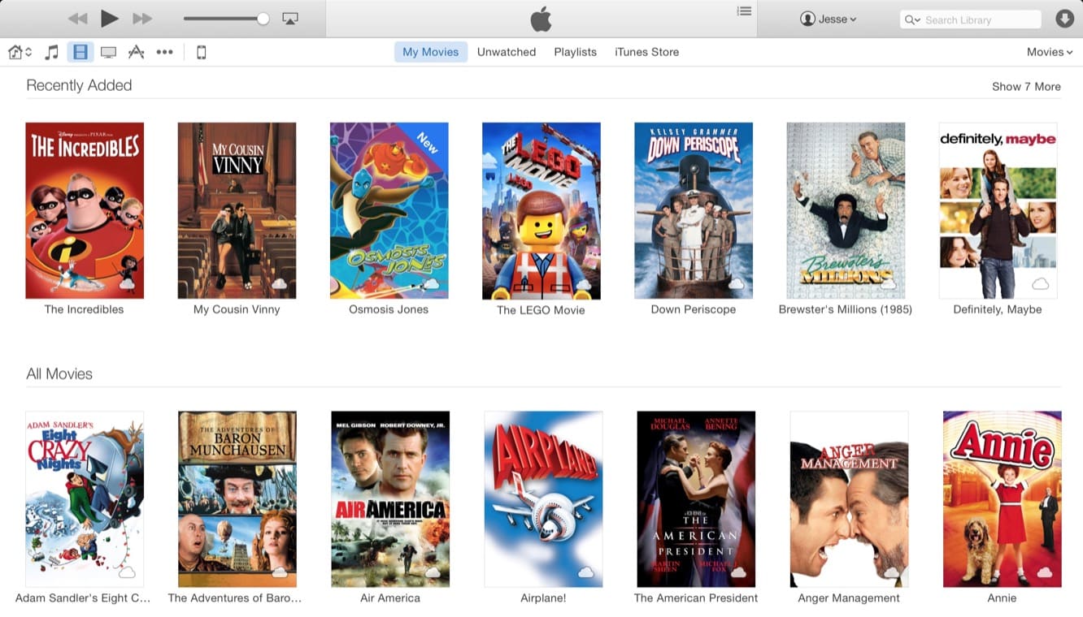Select The Incredibles poster
This screenshot has height=617, width=1083.
[85, 210]
